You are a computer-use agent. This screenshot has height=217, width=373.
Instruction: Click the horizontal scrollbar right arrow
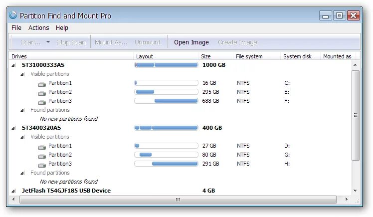coord(346,200)
